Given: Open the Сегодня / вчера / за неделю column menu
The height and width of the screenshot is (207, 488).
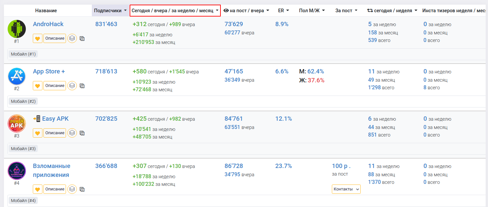Looking at the screenshot, I should pyautogui.click(x=175, y=11).
